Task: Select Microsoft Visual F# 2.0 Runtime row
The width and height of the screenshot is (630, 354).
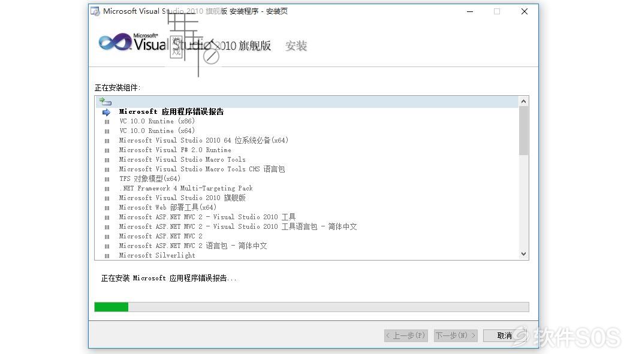Action: click(175, 150)
